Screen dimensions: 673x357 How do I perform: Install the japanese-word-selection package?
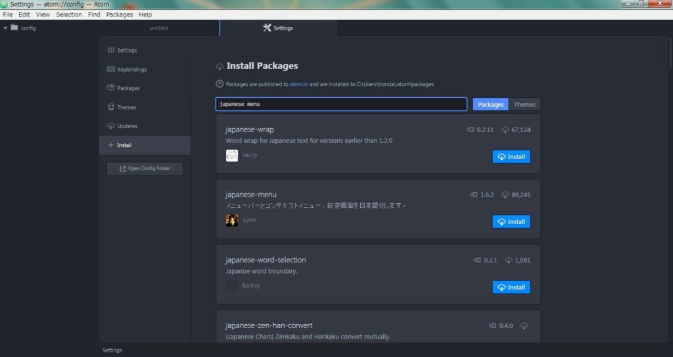tap(511, 287)
